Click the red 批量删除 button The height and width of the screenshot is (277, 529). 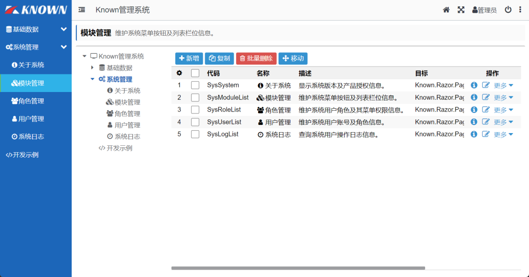point(256,58)
